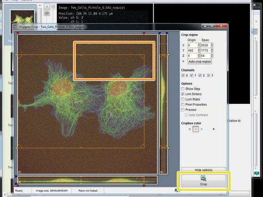Focus the Z Span field showing 64
This screenshot has width=263, height=197.
tap(205, 55)
